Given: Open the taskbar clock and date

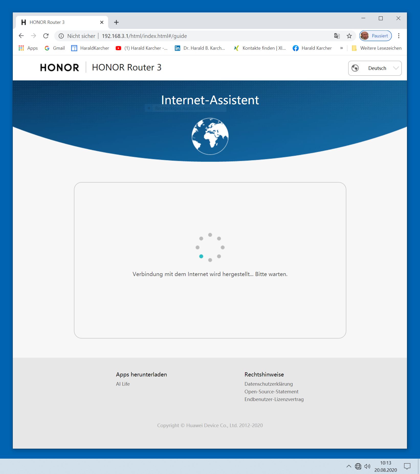Looking at the screenshot, I should click(385, 466).
